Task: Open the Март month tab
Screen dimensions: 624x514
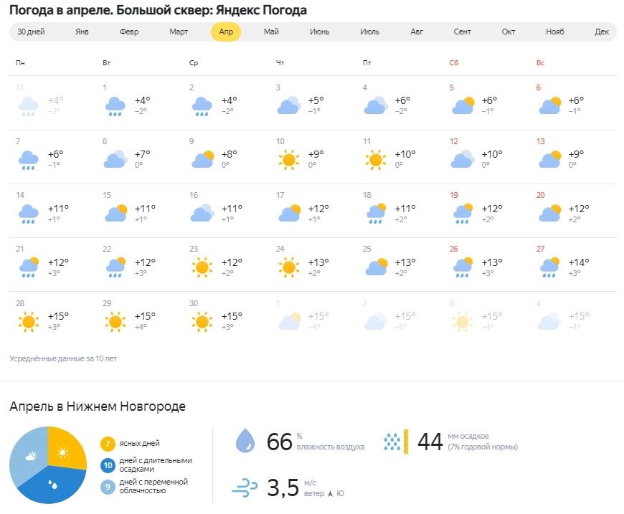Action: click(179, 32)
